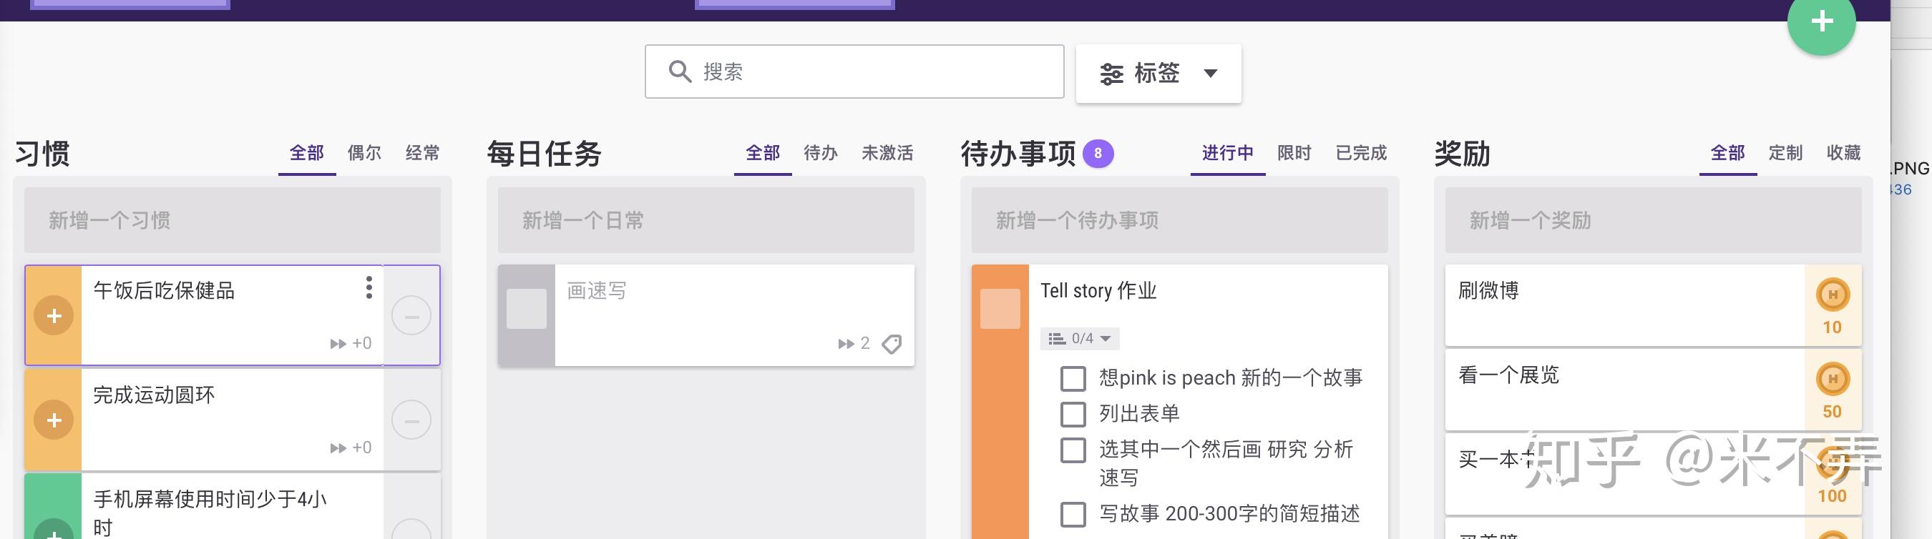Open the 午饭后吃保健品 habit title

pos(165,291)
